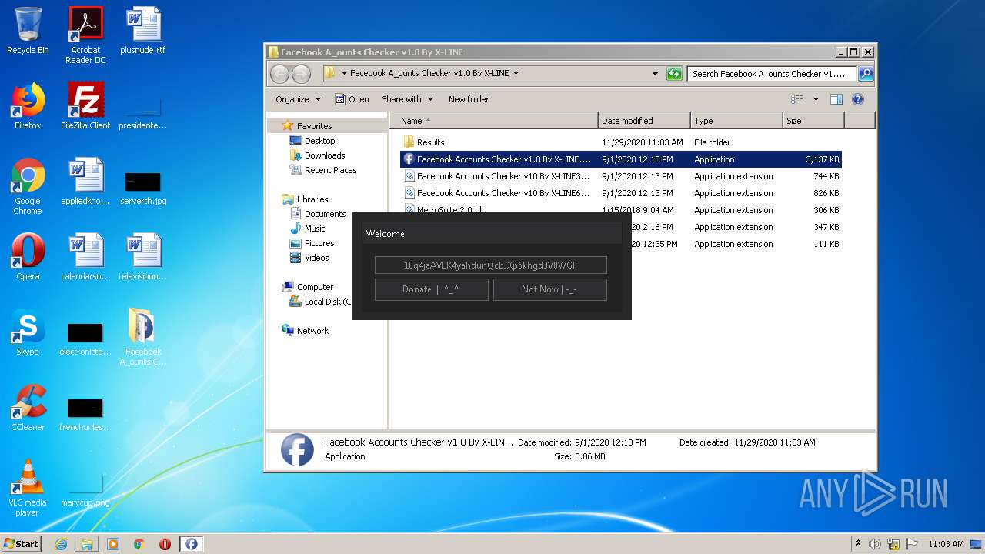Open address bar history dropdown arrow

655,74
